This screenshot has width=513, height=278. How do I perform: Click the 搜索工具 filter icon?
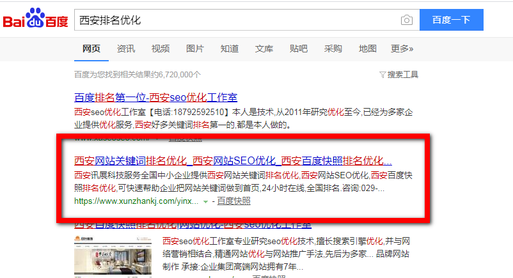click(382, 75)
